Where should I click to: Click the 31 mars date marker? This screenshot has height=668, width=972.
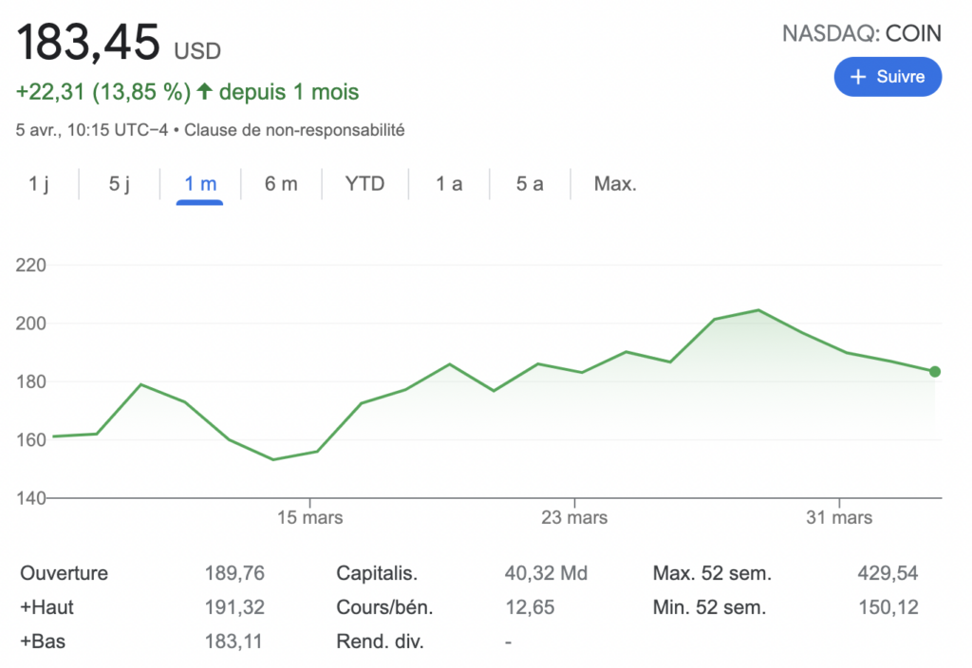[x=839, y=518]
